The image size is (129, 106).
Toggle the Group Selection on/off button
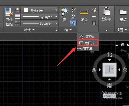[73, 23]
